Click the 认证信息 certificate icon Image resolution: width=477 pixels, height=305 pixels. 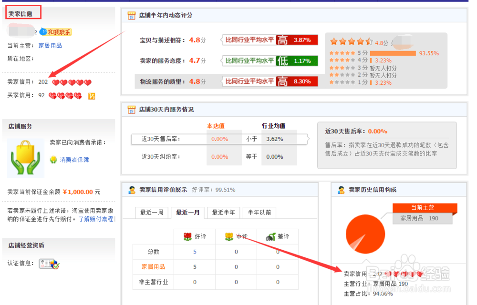click(x=48, y=264)
